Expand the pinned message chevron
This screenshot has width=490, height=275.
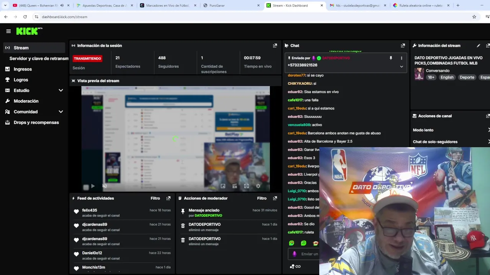(402, 66)
